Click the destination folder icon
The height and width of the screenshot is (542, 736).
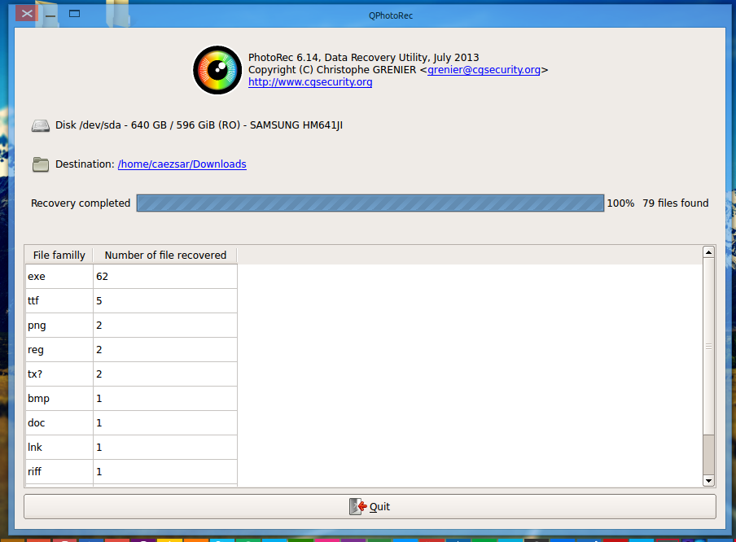click(x=41, y=164)
